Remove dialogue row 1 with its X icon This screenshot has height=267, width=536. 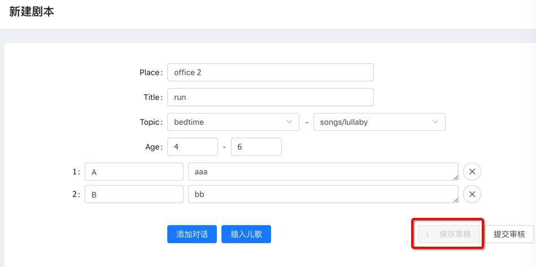point(472,172)
